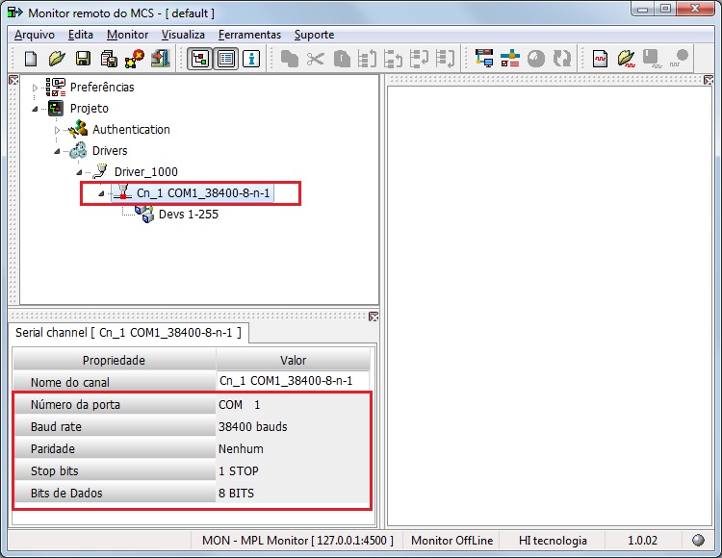
Task: Close the project tree panel
Action: click(x=13, y=81)
